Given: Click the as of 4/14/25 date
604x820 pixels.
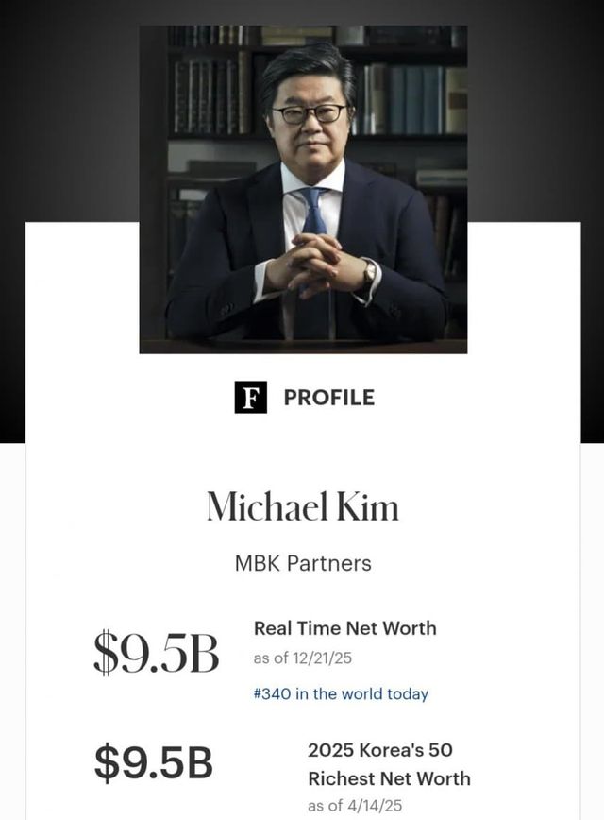Looking at the screenshot, I should tap(354, 806).
